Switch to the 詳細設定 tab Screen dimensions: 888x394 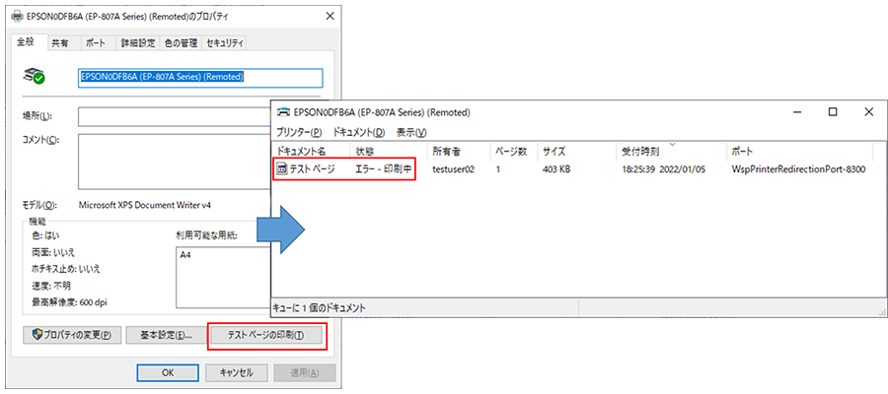(x=137, y=43)
